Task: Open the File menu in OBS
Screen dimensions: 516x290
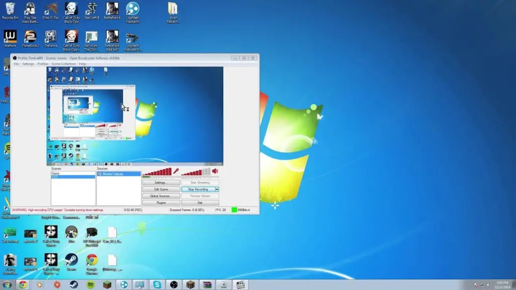Action: [16, 64]
